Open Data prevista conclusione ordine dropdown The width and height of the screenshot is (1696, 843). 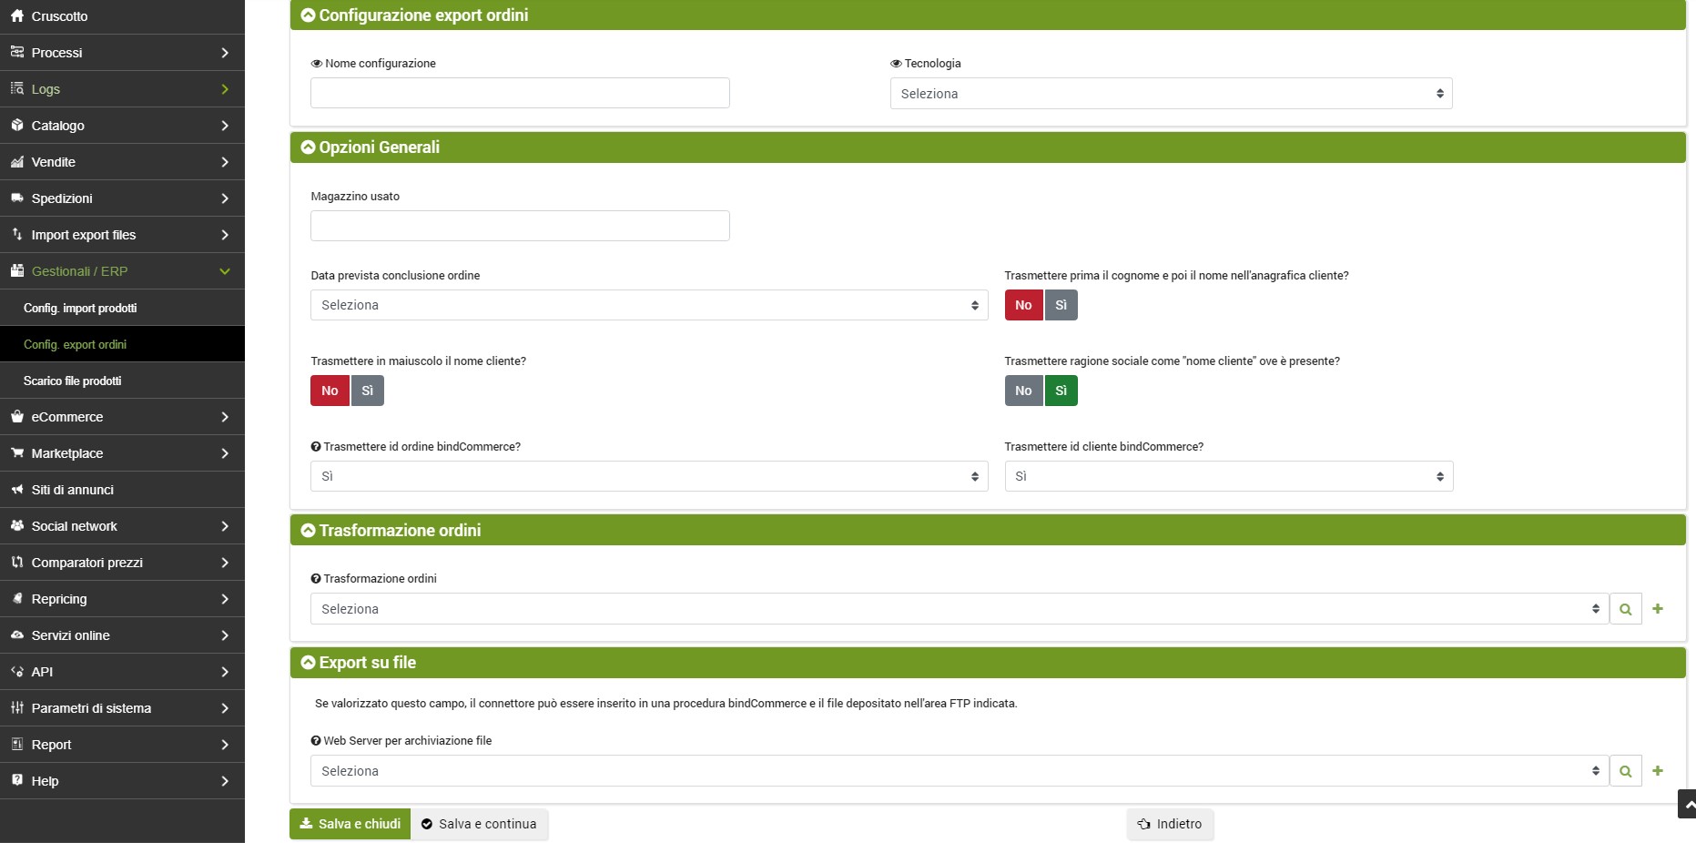pyautogui.click(x=648, y=305)
